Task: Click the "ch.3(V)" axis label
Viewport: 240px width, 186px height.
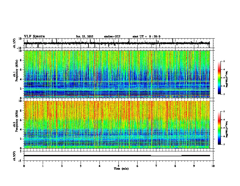Action: click(x=15, y=156)
